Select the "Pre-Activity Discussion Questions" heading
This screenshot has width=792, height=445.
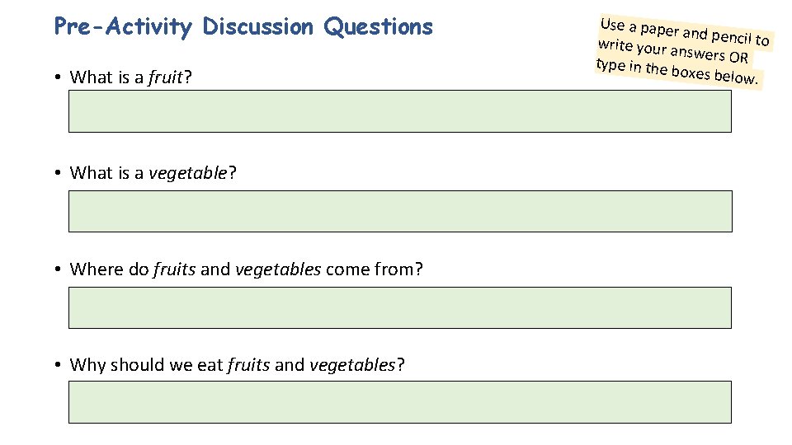(x=243, y=26)
